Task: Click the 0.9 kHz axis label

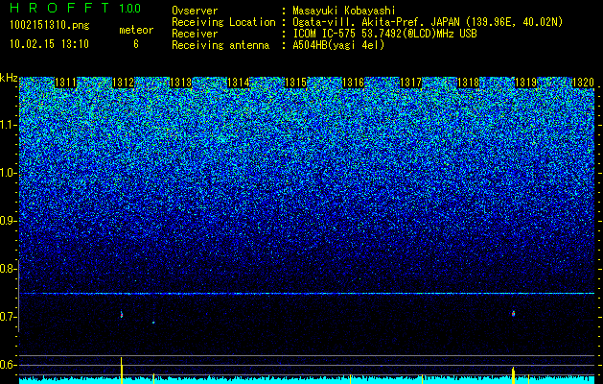Action: (x=8, y=221)
